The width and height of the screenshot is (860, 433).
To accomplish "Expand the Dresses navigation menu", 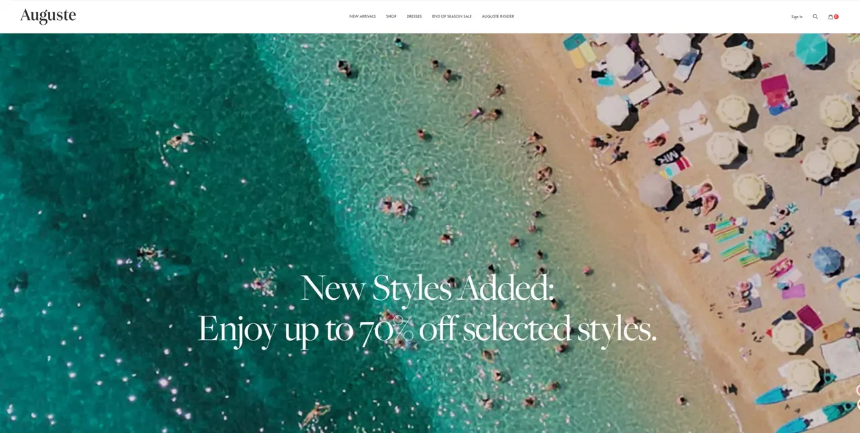I will pos(414,17).
